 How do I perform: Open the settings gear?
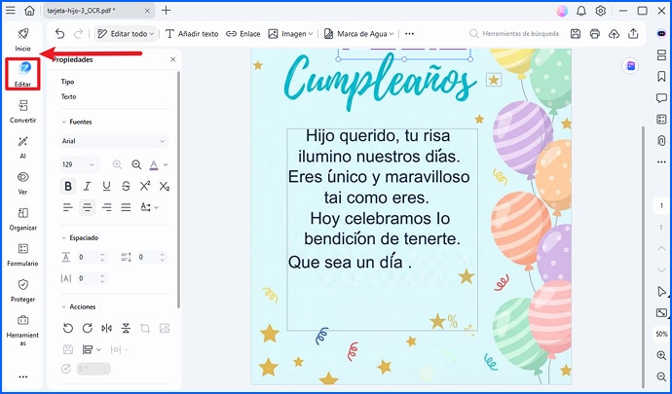(x=601, y=11)
